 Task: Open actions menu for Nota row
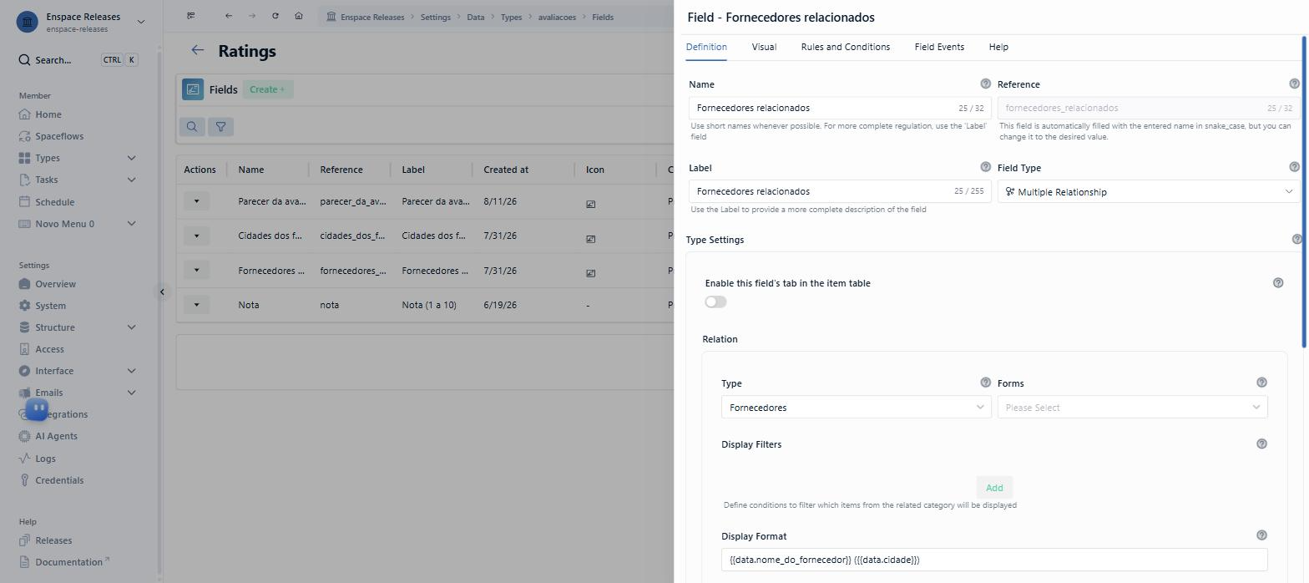pyautogui.click(x=197, y=305)
